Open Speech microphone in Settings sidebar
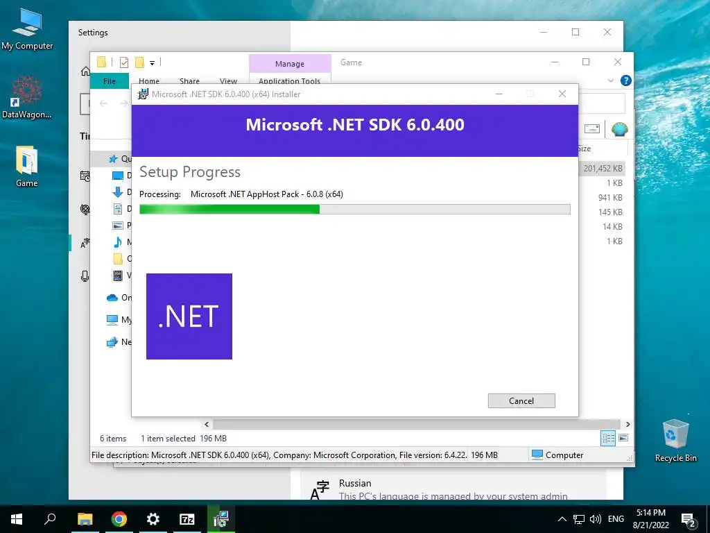The image size is (710, 533). [x=85, y=276]
